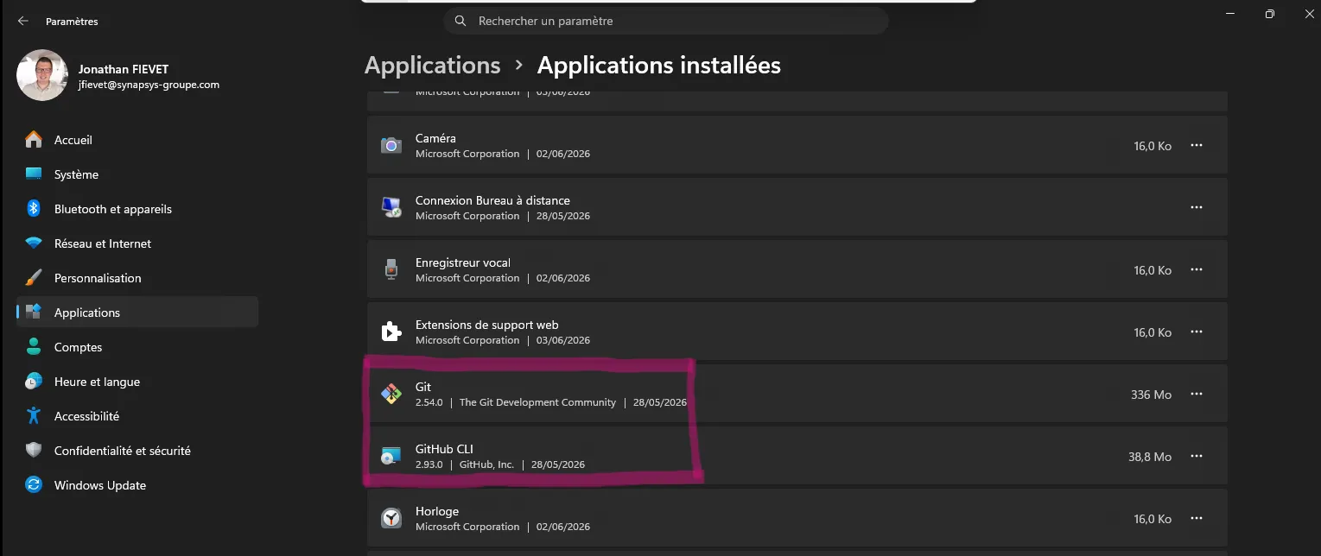The image size is (1321, 556).
Task: Click the Extensions de support web name
Action: point(487,325)
